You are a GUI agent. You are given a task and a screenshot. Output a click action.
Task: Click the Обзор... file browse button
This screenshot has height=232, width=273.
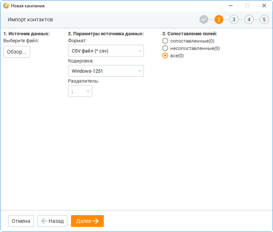point(17,52)
